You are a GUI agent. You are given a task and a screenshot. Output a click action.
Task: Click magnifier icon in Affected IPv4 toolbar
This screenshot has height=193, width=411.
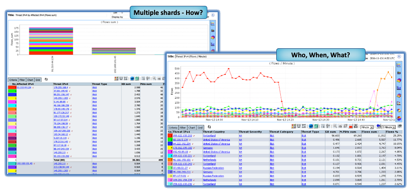tap(155, 78)
